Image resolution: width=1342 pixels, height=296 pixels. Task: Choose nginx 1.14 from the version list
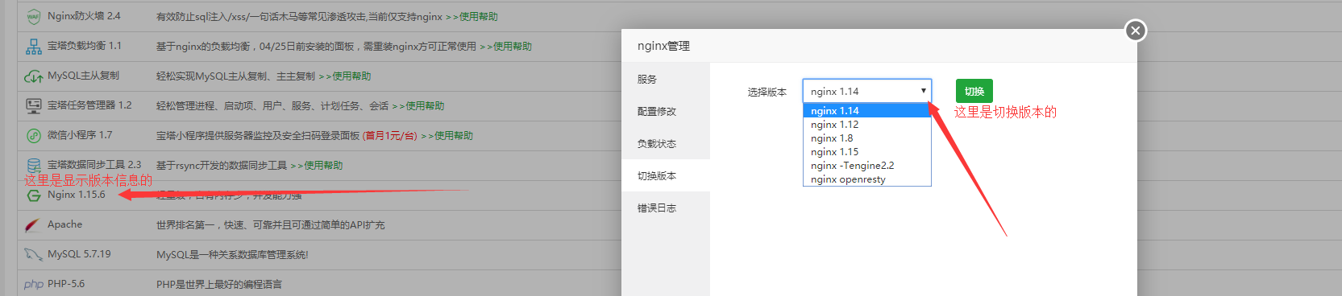pos(867,111)
